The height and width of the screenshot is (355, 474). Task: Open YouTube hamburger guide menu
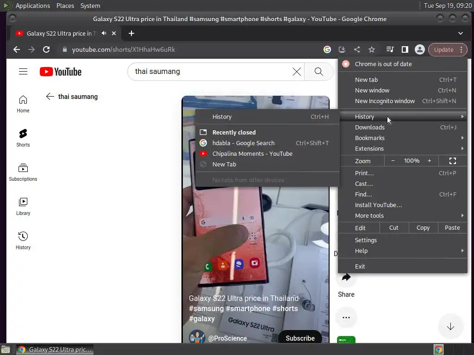pos(23,72)
